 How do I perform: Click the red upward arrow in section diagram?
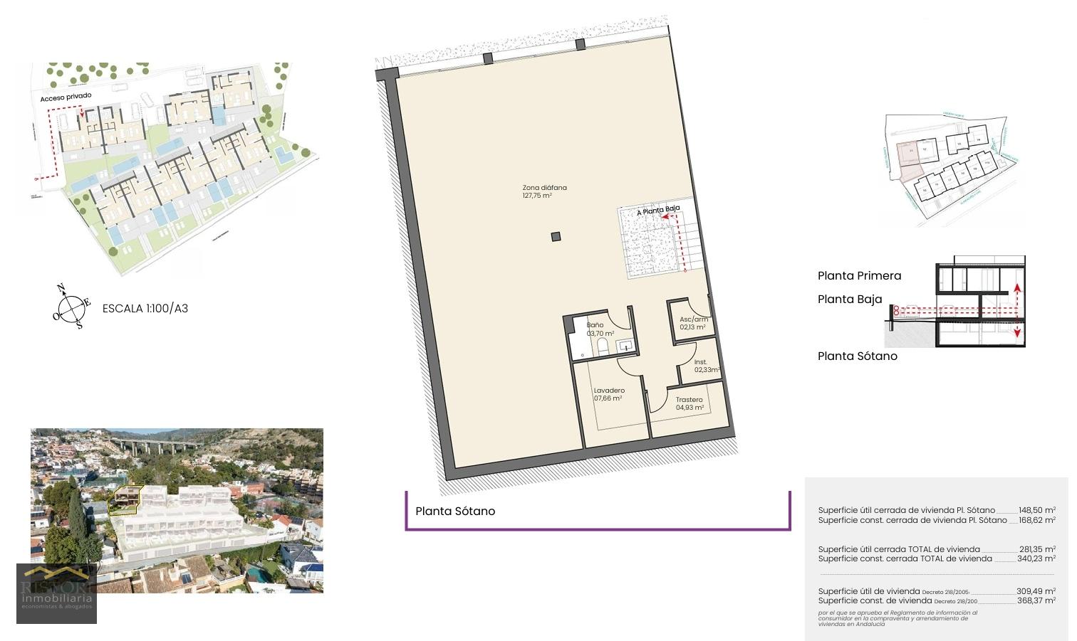pyautogui.click(x=1016, y=289)
